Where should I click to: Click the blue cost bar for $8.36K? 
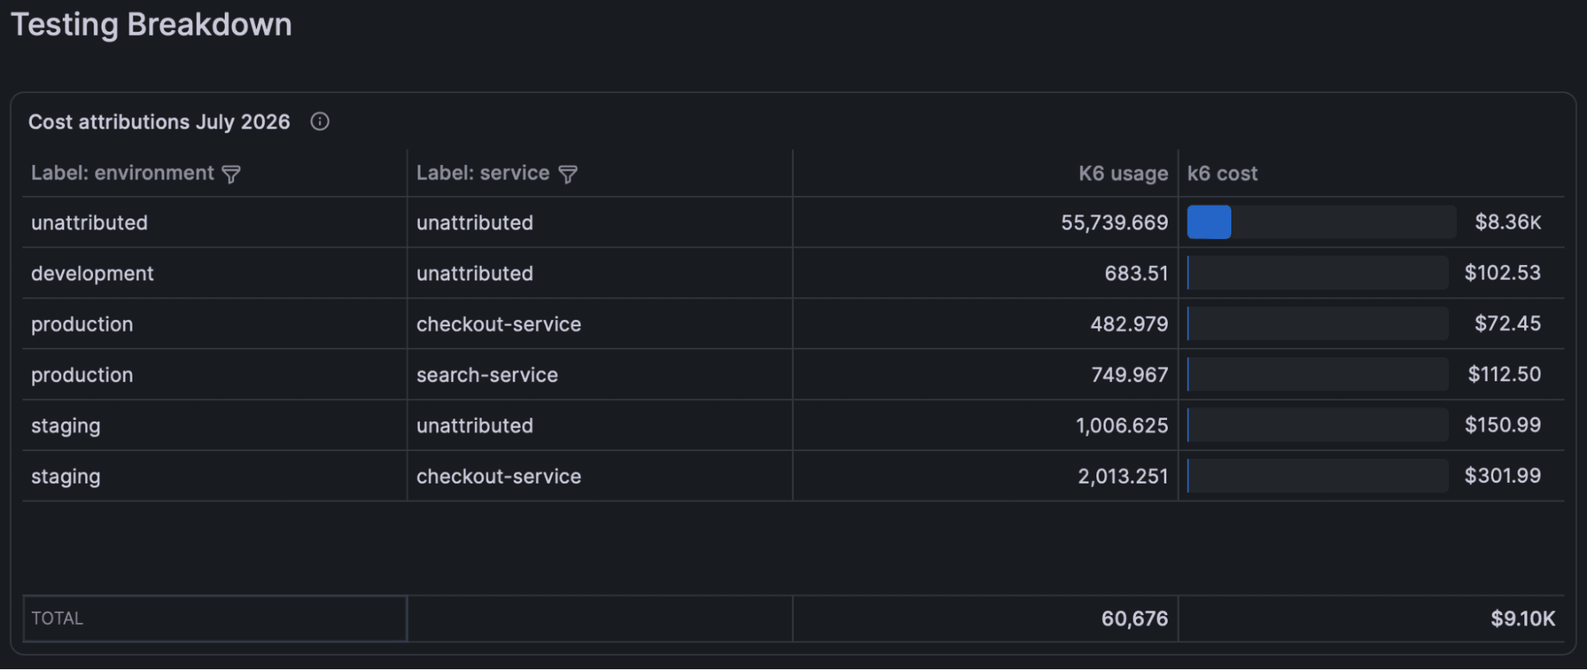pyautogui.click(x=1209, y=222)
